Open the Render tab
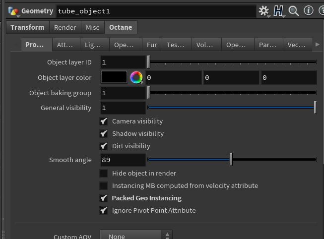 coord(65,27)
